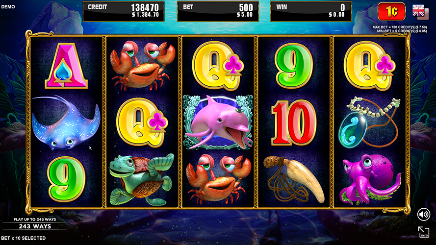Click the WIN amount display panel
This screenshot has height=245, width=436.
click(310, 11)
